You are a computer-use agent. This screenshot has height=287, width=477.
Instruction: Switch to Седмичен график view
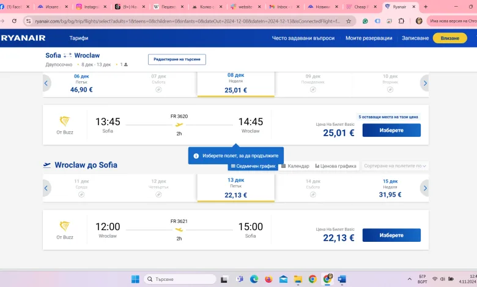pos(253,166)
